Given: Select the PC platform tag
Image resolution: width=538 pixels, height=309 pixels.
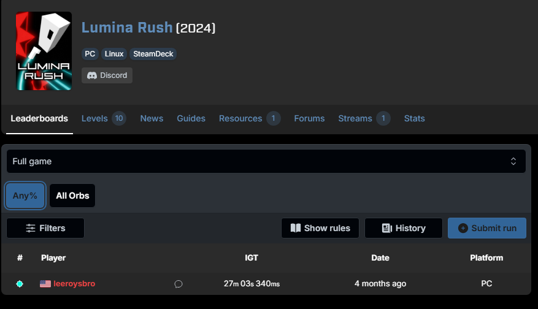Looking at the screenshot, I should [x=90, y=54].
